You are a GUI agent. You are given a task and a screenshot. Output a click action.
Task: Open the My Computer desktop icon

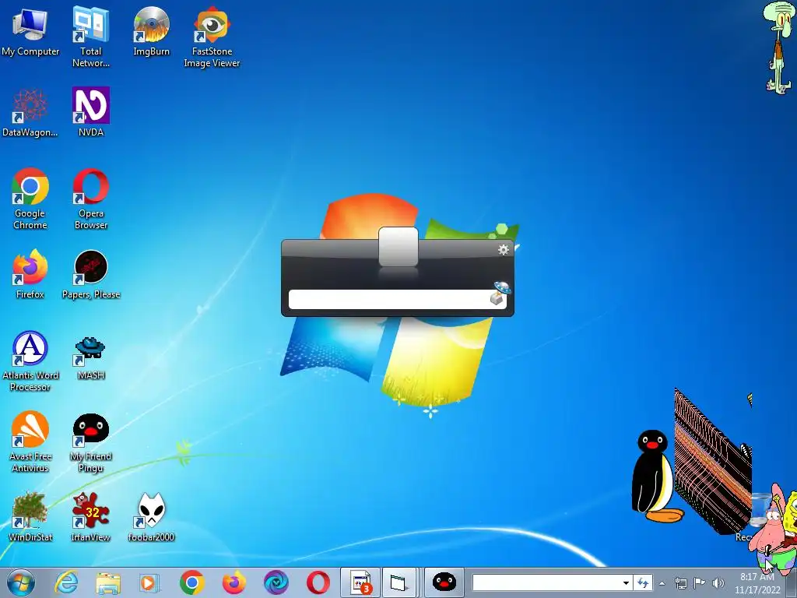[x=30, y=31]
